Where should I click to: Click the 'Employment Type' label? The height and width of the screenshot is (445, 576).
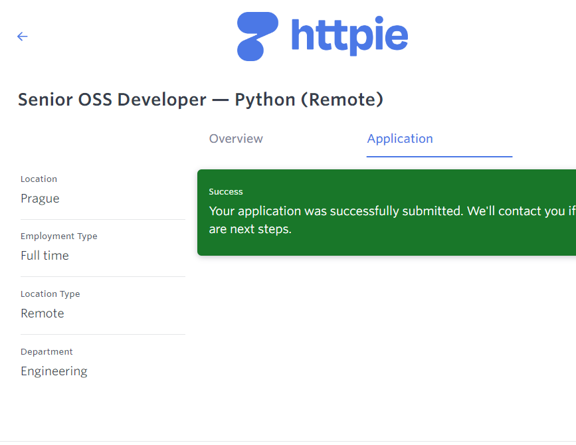click(x=58, y=236)
